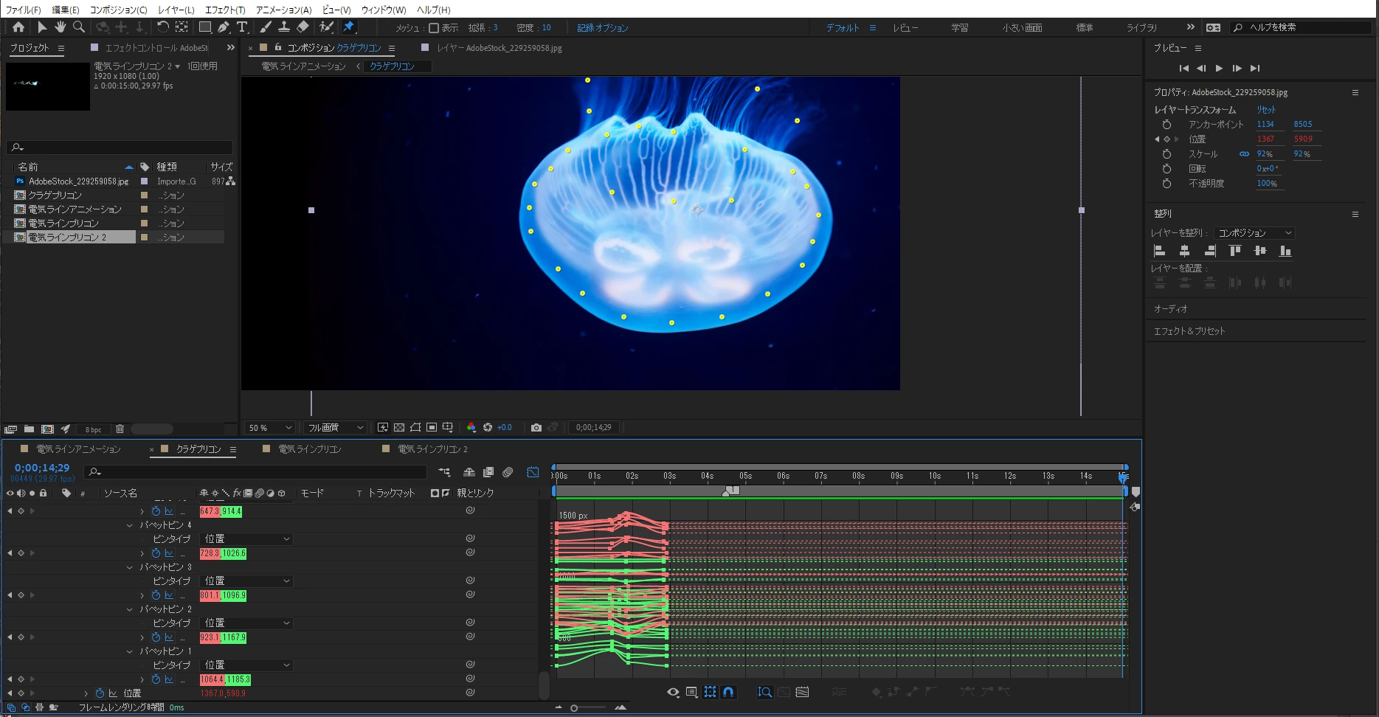Click the snapshot camera icon in viewer
Image resolution: width=1379 pixels, height=717 pixels.
coord(536,428)
